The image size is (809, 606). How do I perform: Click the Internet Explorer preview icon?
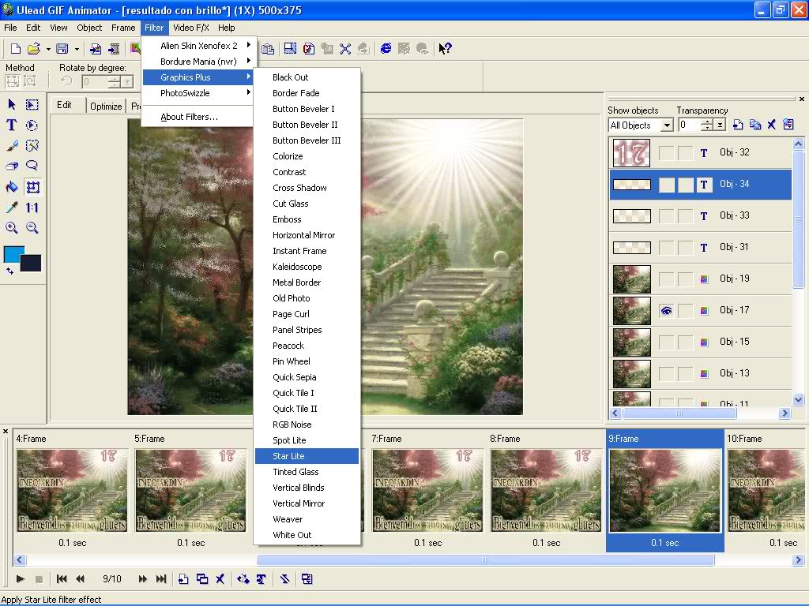point(386,48)
